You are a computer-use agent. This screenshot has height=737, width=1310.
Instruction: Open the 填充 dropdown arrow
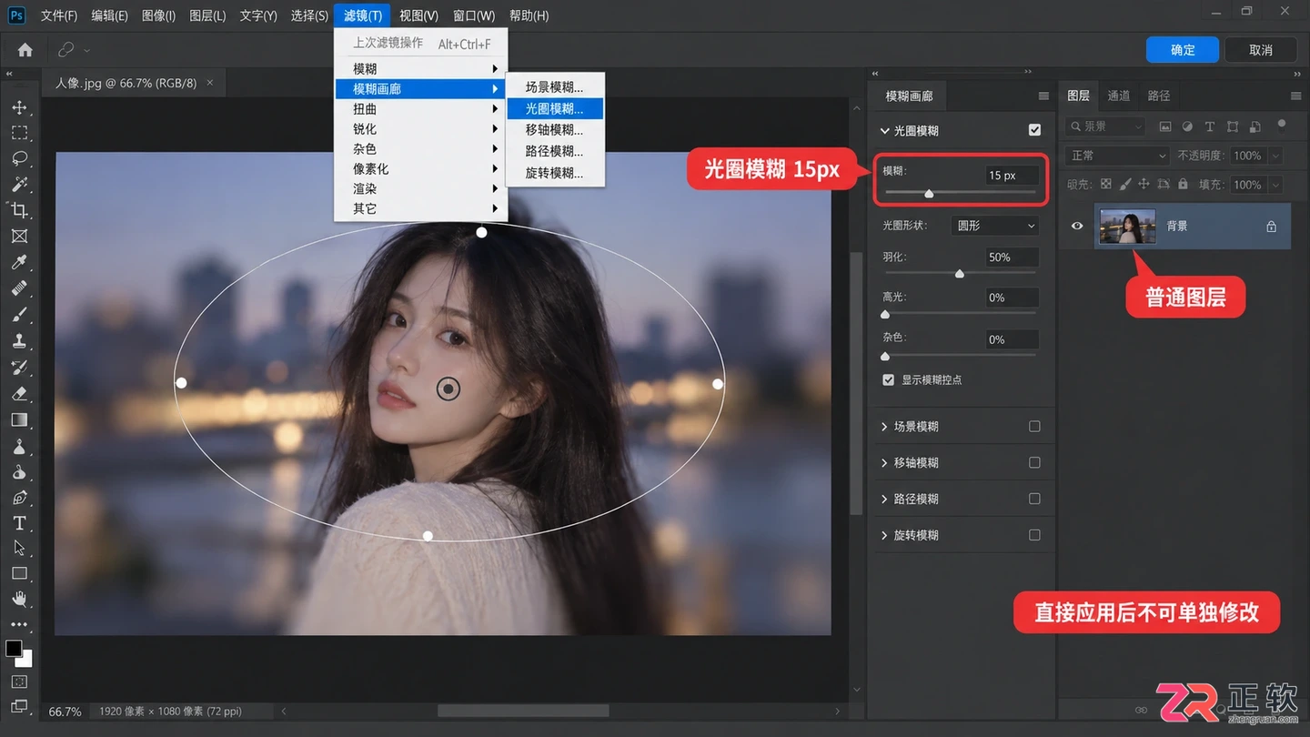(x=1275, y=185)
